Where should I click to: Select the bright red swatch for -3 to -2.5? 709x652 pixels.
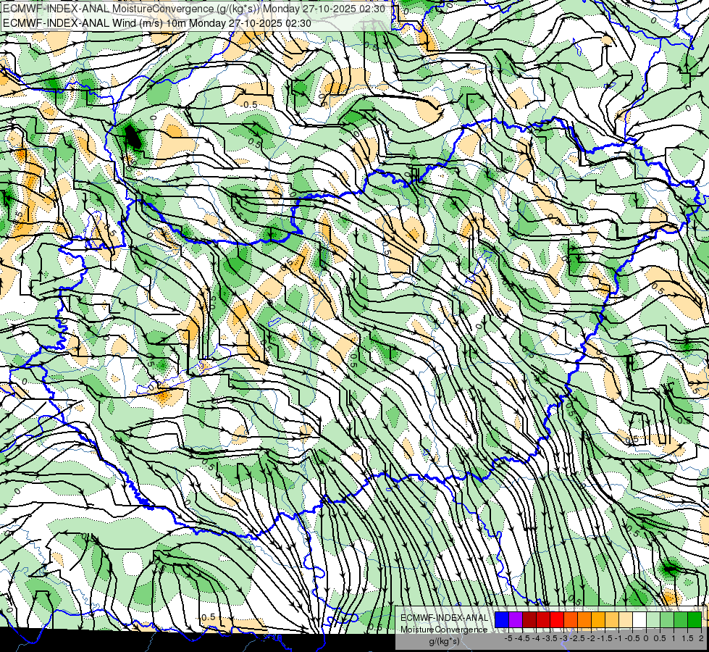point(557,620)
